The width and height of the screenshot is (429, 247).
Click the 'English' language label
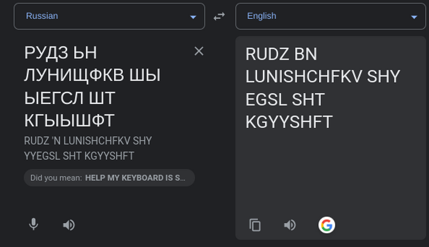tap(261, 16)
